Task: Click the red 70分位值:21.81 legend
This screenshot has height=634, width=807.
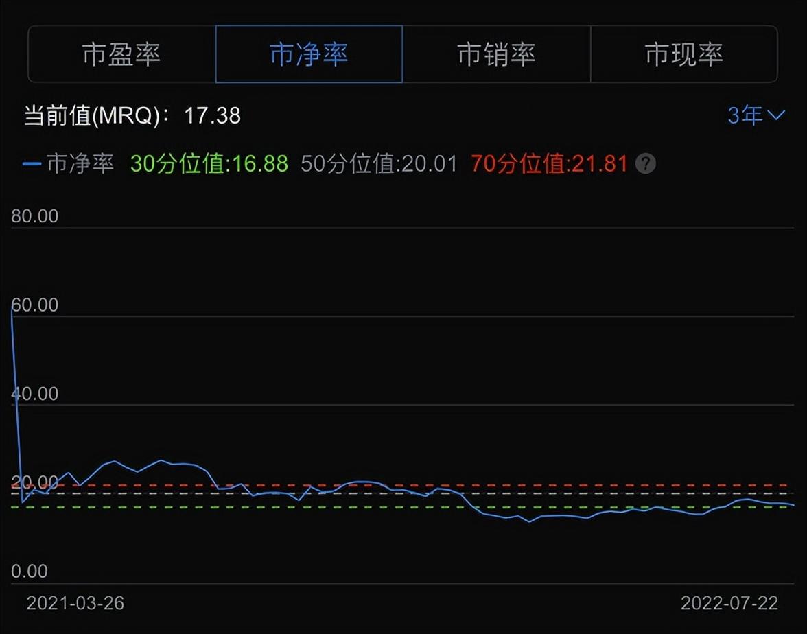Action: (549, 164)
